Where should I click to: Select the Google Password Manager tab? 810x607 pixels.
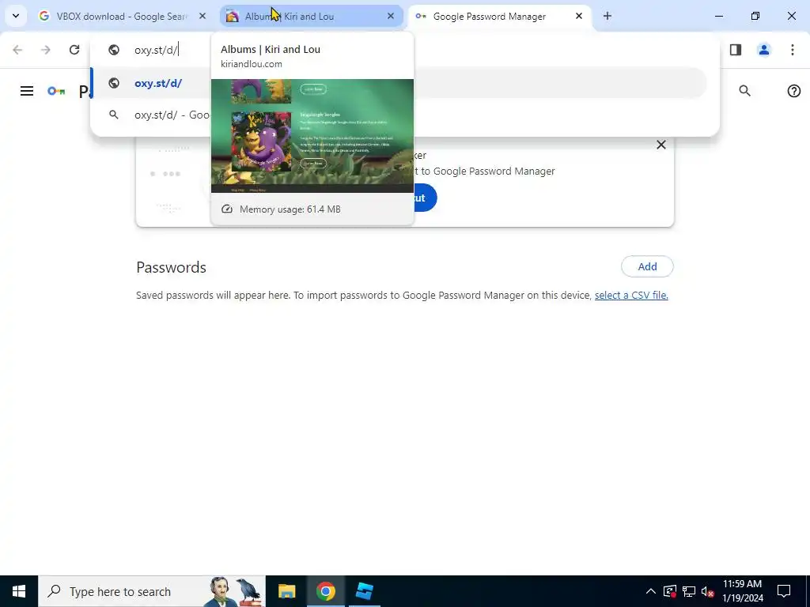pos(500,17)
